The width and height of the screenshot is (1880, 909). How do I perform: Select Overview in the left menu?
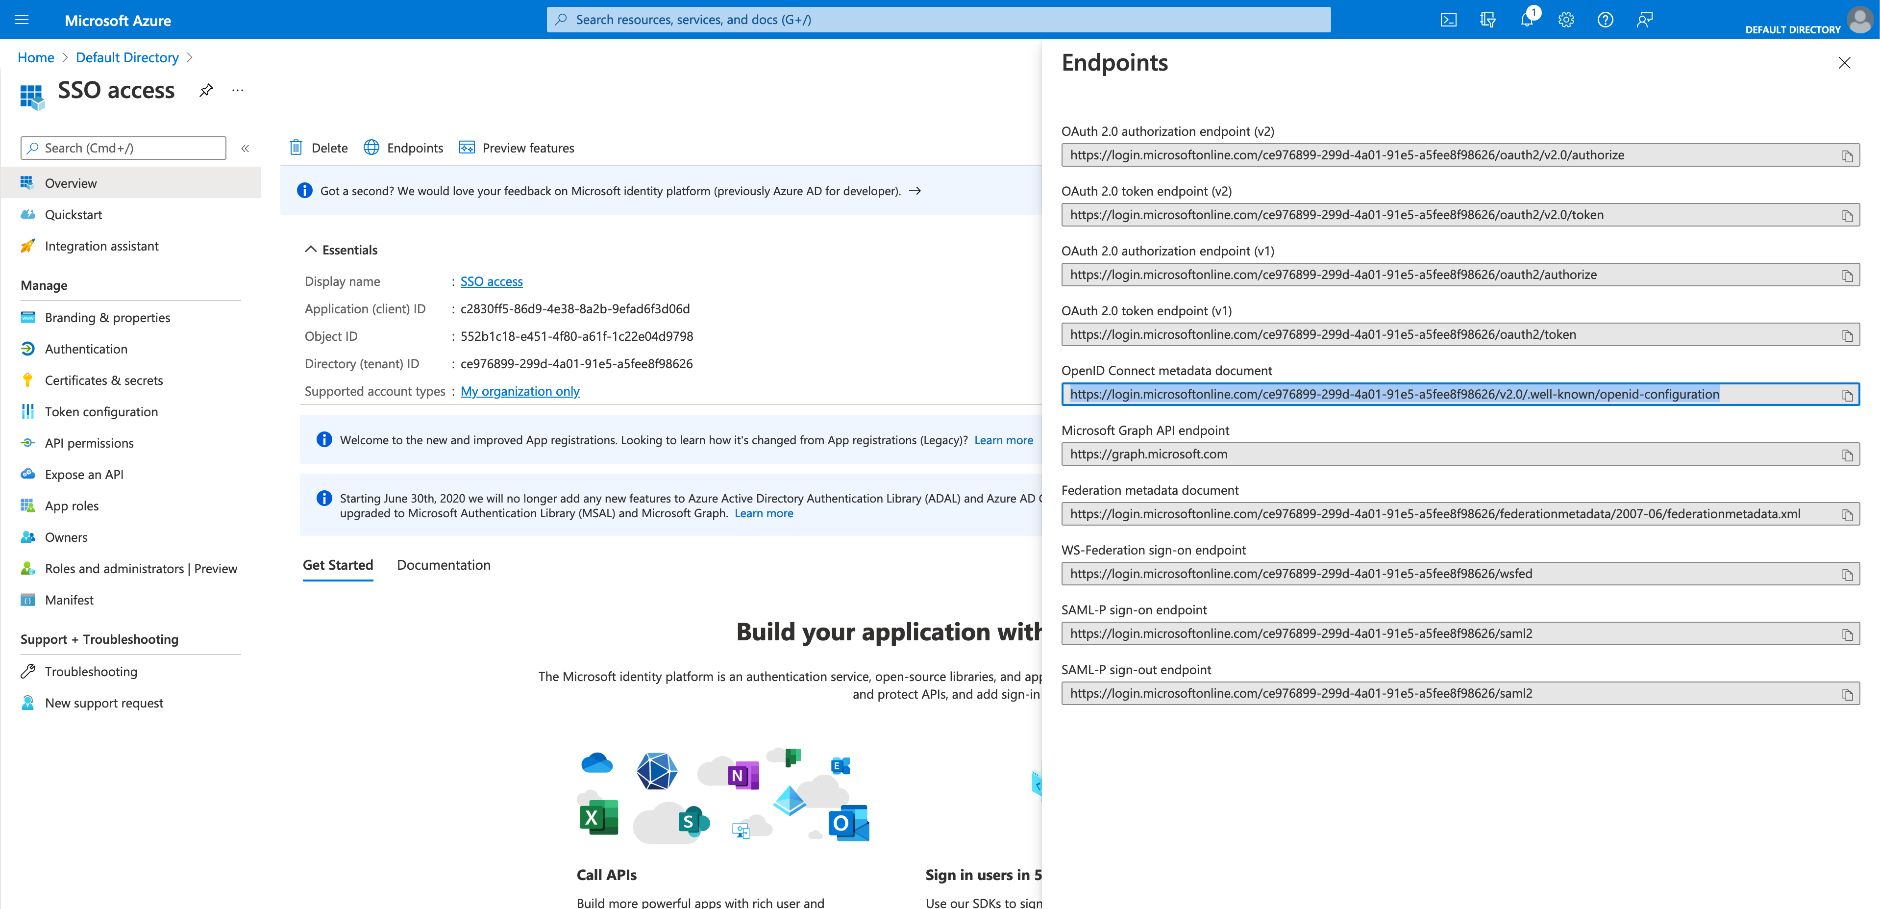[x=131, y=182]
